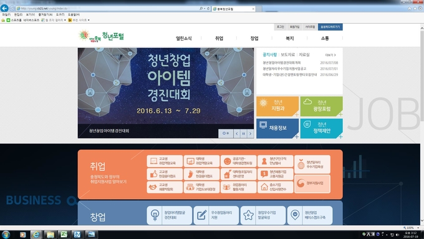Switch to the 보도자료 tab
424x239 pixels.
[x=287, y=55]
